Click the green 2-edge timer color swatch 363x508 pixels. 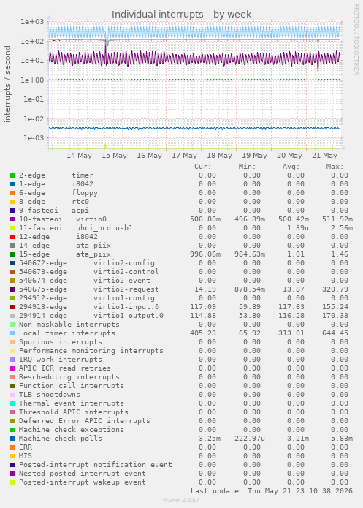12,175
